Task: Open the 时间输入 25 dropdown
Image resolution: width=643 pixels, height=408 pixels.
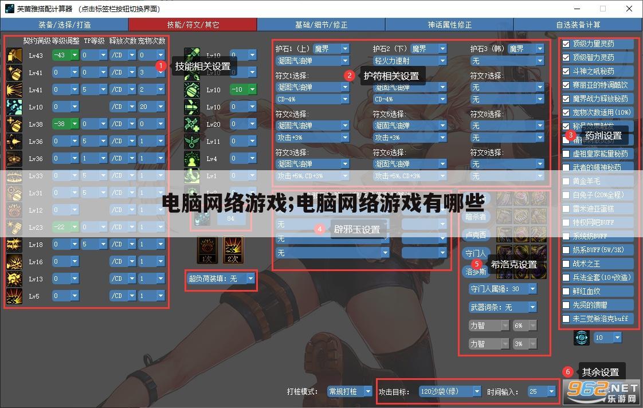Action: (542, 391)
